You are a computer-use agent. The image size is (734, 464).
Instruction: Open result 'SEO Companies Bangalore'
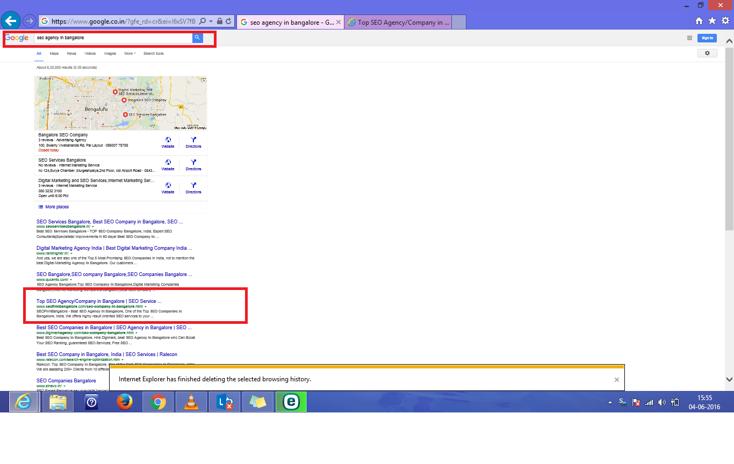66,381
